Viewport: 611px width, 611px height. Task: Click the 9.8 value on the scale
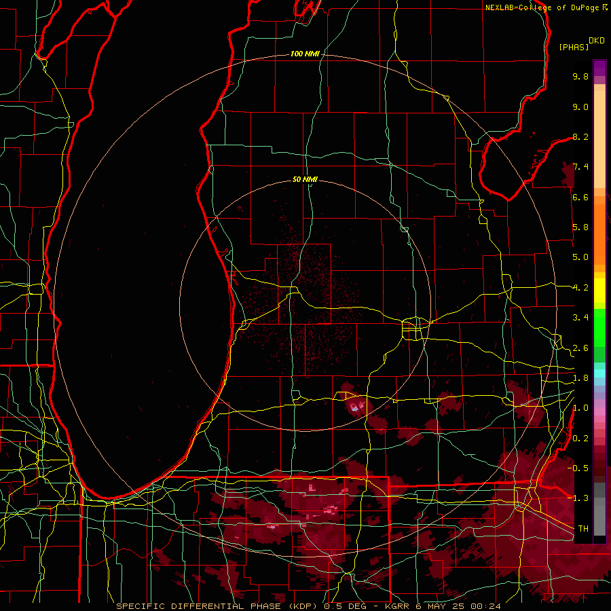[x=580, y=76]
